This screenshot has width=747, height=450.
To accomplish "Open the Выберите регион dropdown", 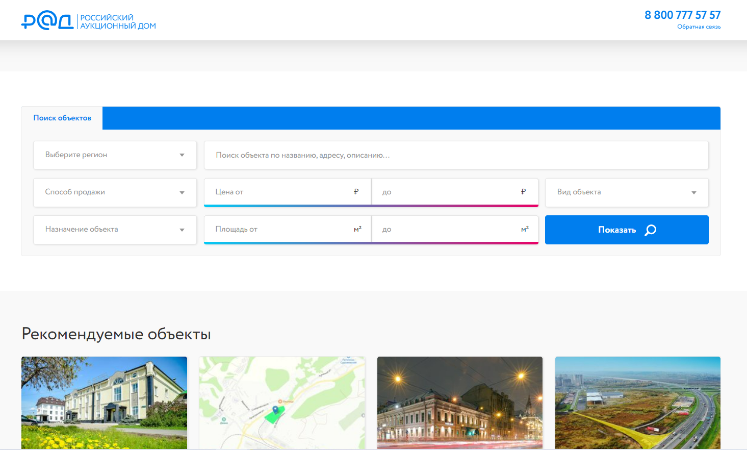I will pos(115,155).
